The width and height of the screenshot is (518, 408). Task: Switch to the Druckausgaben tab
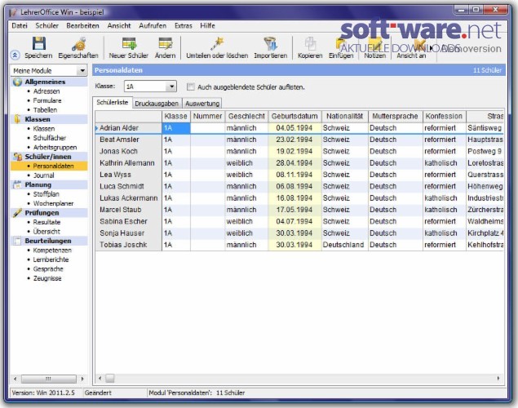[x=157, y=104]
